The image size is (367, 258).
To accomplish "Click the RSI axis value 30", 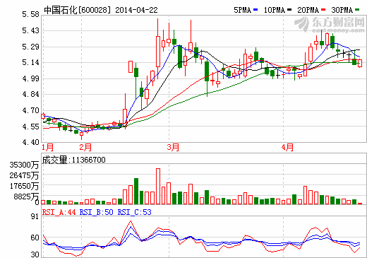I will 35,254.
